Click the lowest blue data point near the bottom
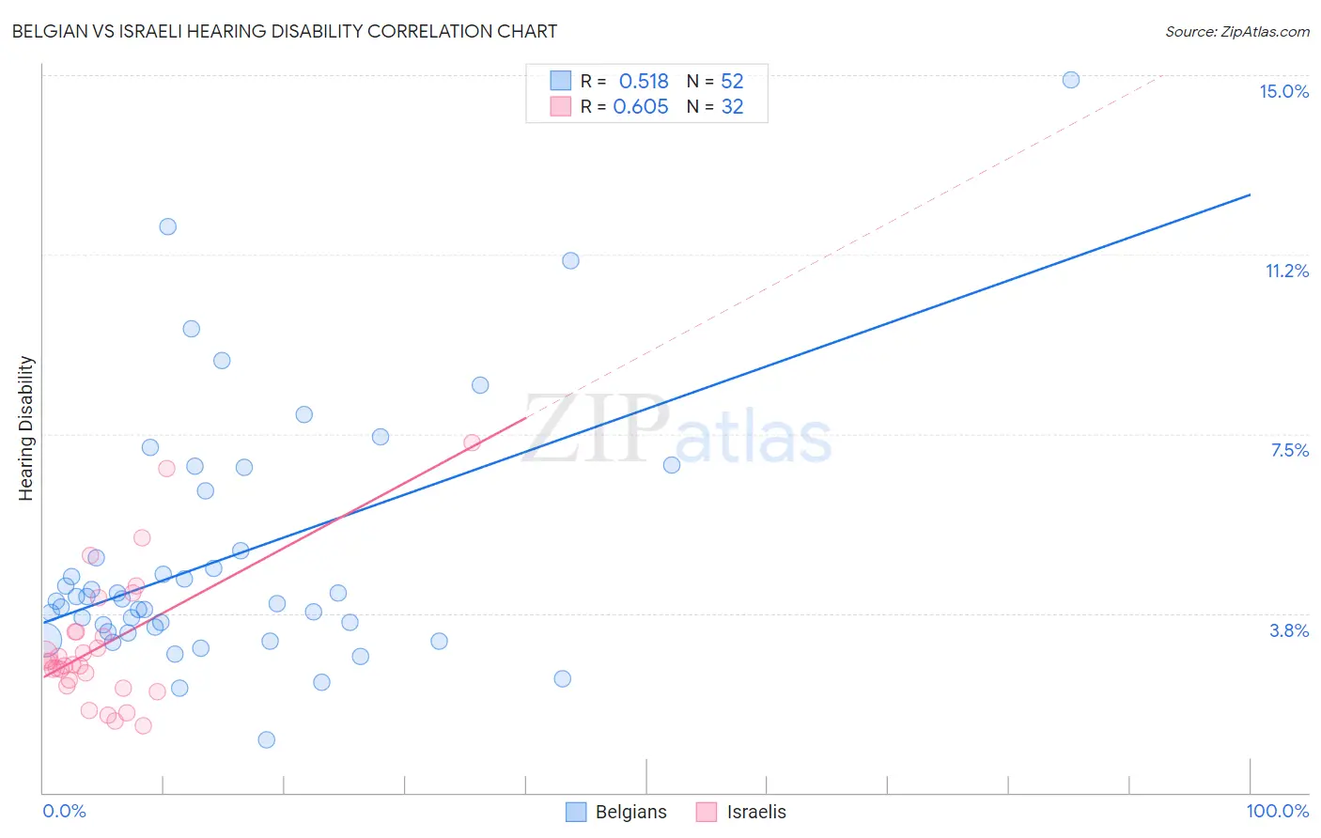The image size is (1321, 838). [x=267, y=739]
